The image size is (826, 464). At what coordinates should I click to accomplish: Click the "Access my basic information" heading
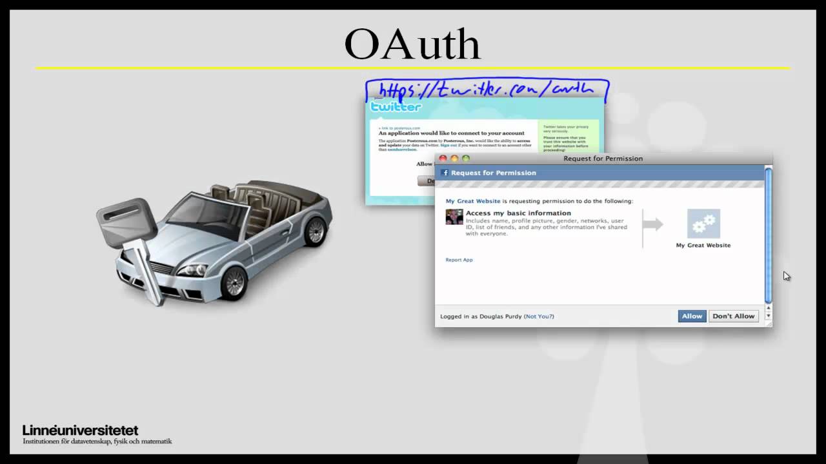pyautogui.click(x=518, y=213)
